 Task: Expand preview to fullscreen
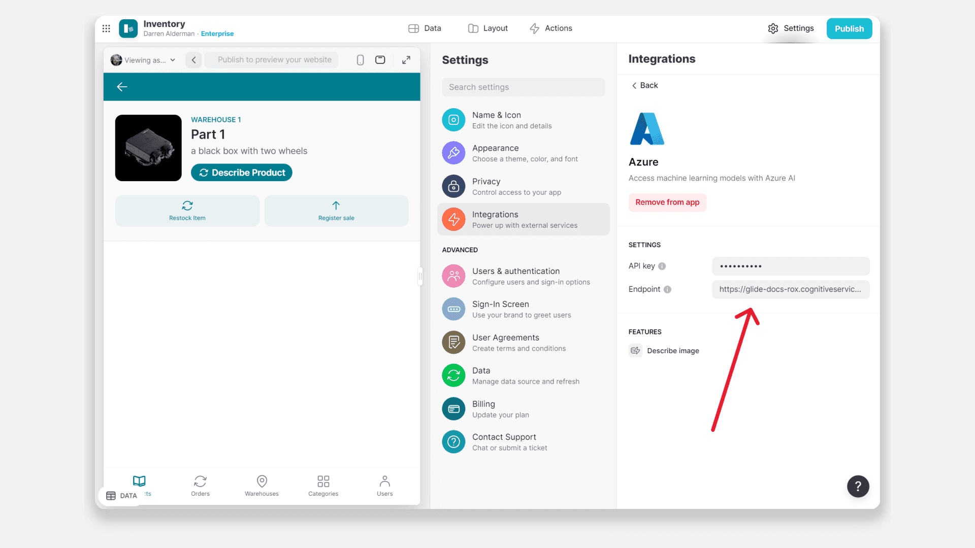click(x=406, y=60)
